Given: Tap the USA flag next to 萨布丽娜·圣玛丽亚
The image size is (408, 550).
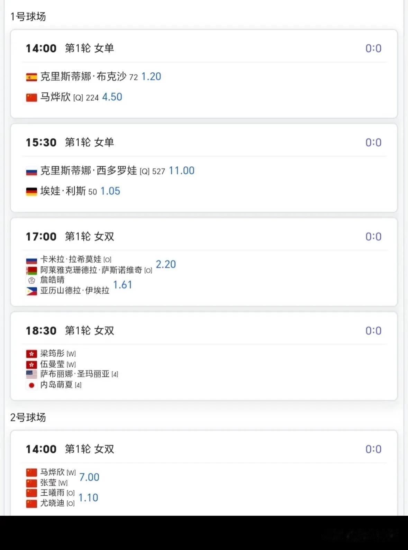Looking at the screenshot, I should pos(31,374).
